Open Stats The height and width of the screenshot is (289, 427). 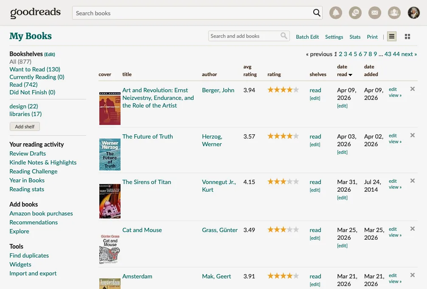[355, 37]
